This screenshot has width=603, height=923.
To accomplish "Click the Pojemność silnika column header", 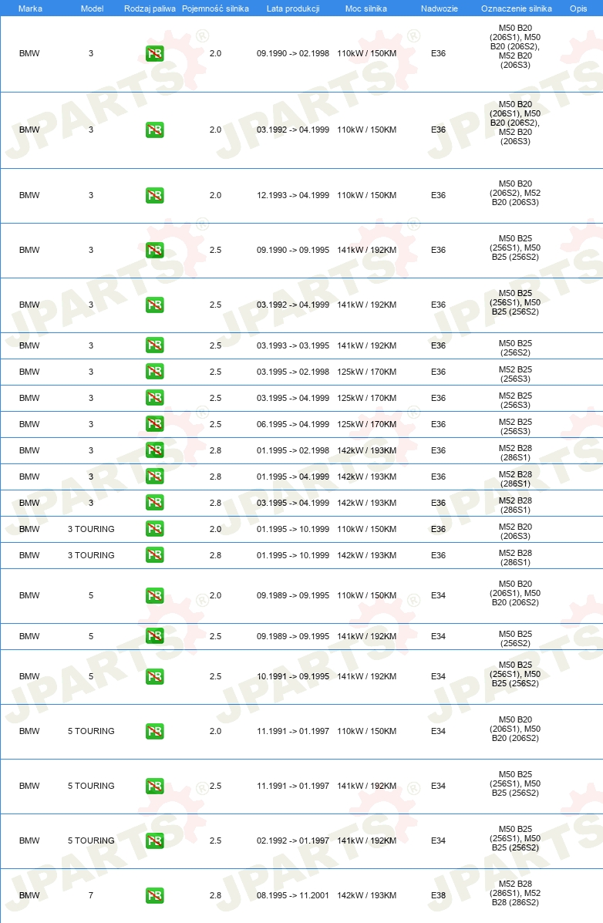I will click(216, 8).
